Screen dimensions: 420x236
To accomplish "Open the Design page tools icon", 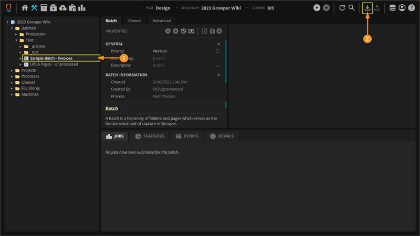I will [x=34, y=8].
